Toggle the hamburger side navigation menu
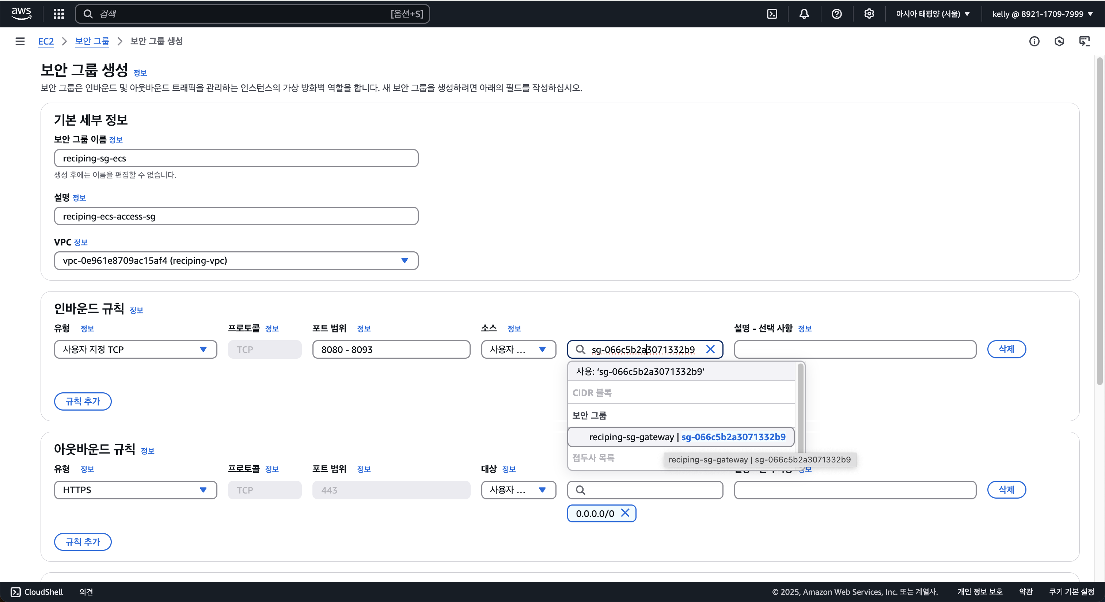 tap(20, 41)
